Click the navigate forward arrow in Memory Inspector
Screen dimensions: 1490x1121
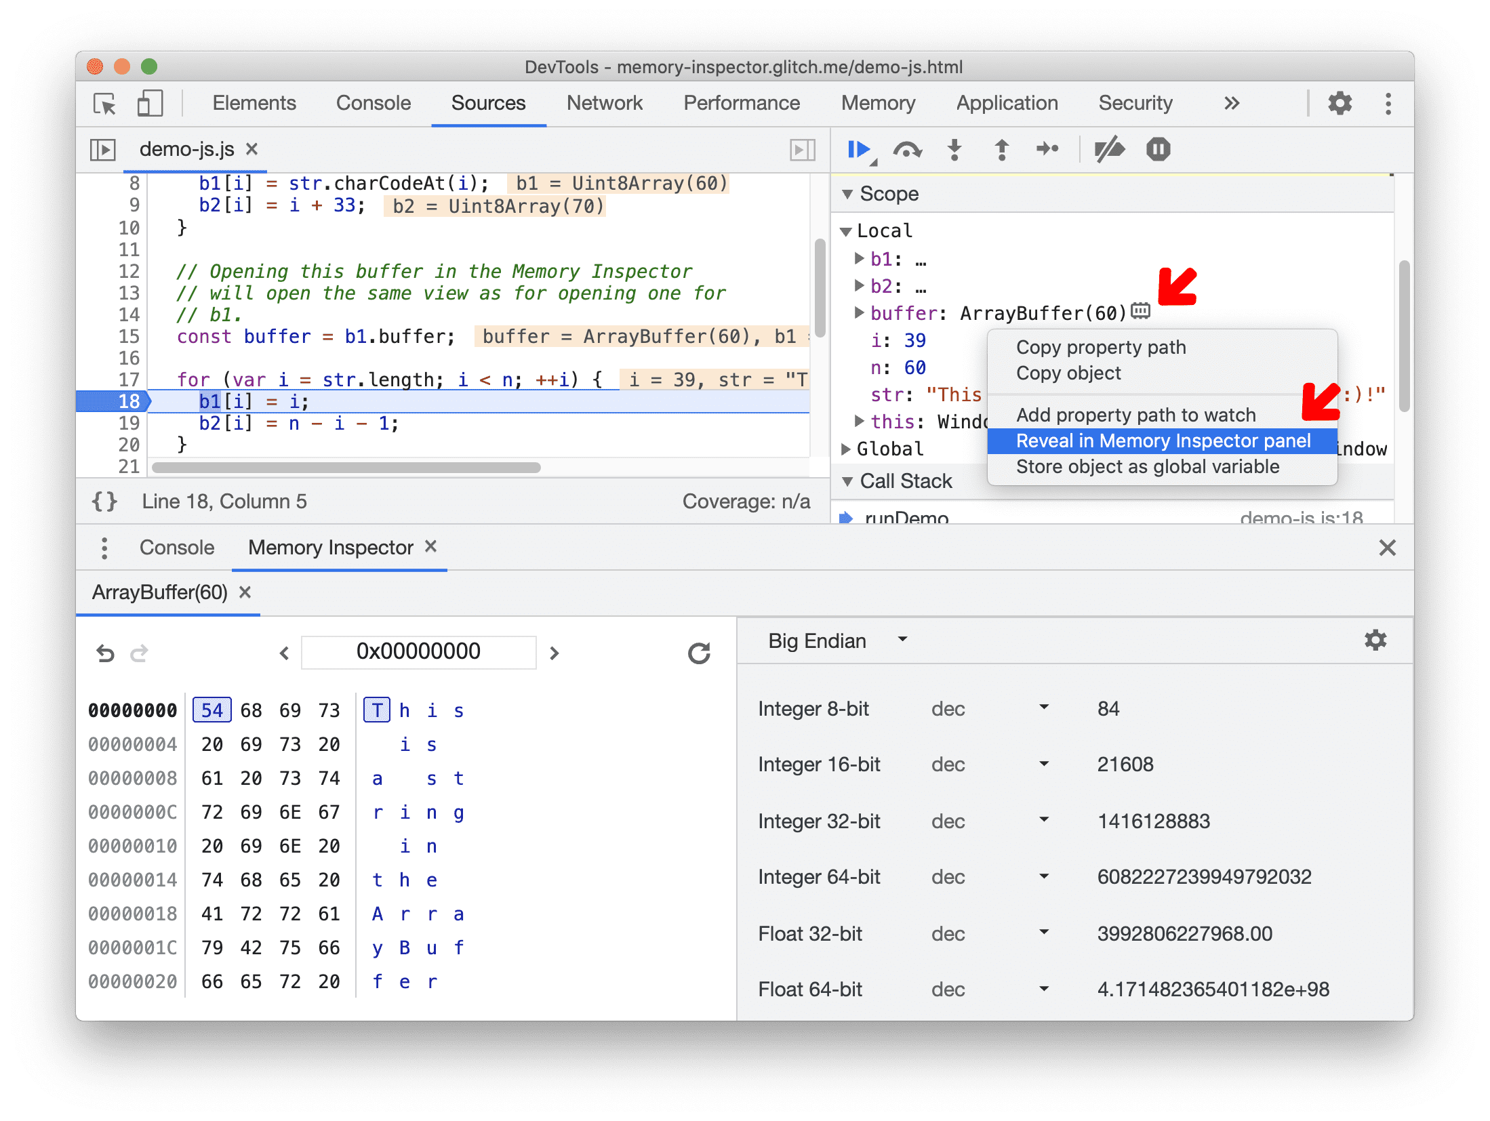coord(555,653)
